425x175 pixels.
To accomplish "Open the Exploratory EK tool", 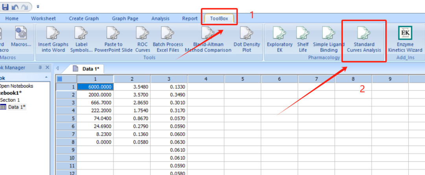I will (279, 39).
